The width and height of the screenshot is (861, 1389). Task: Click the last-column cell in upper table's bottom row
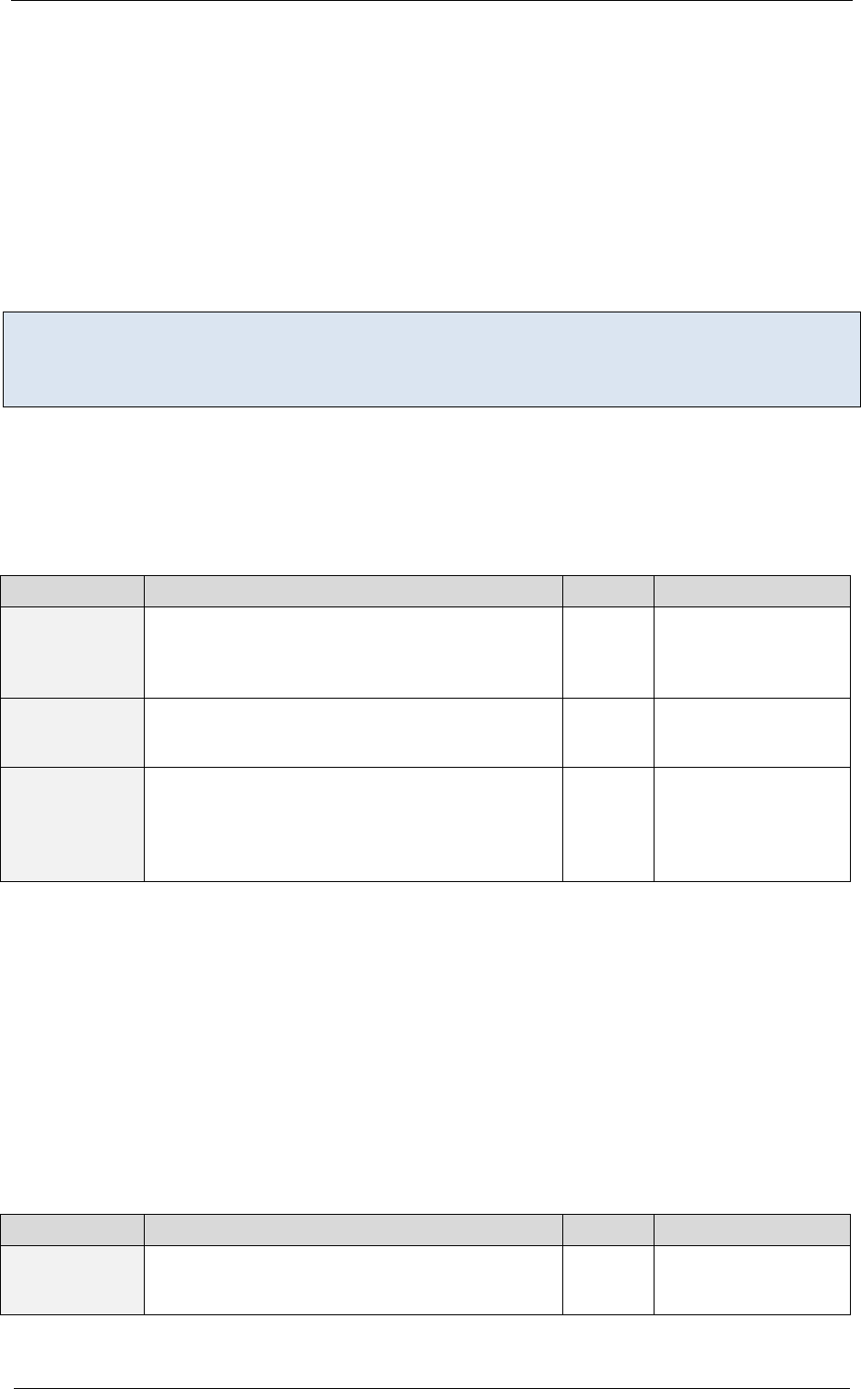(751, 824)
